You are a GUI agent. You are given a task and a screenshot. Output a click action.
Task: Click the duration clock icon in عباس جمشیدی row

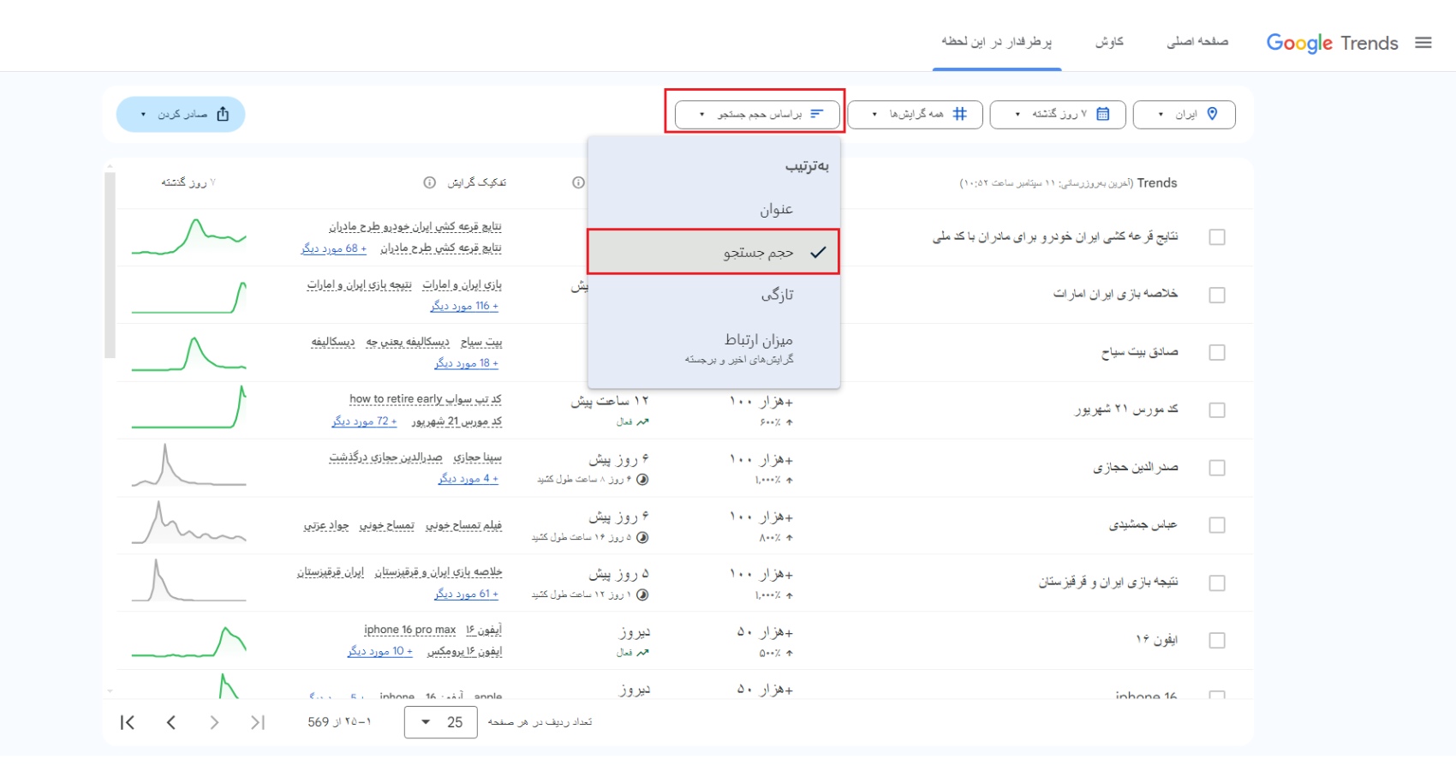point(642,537)
